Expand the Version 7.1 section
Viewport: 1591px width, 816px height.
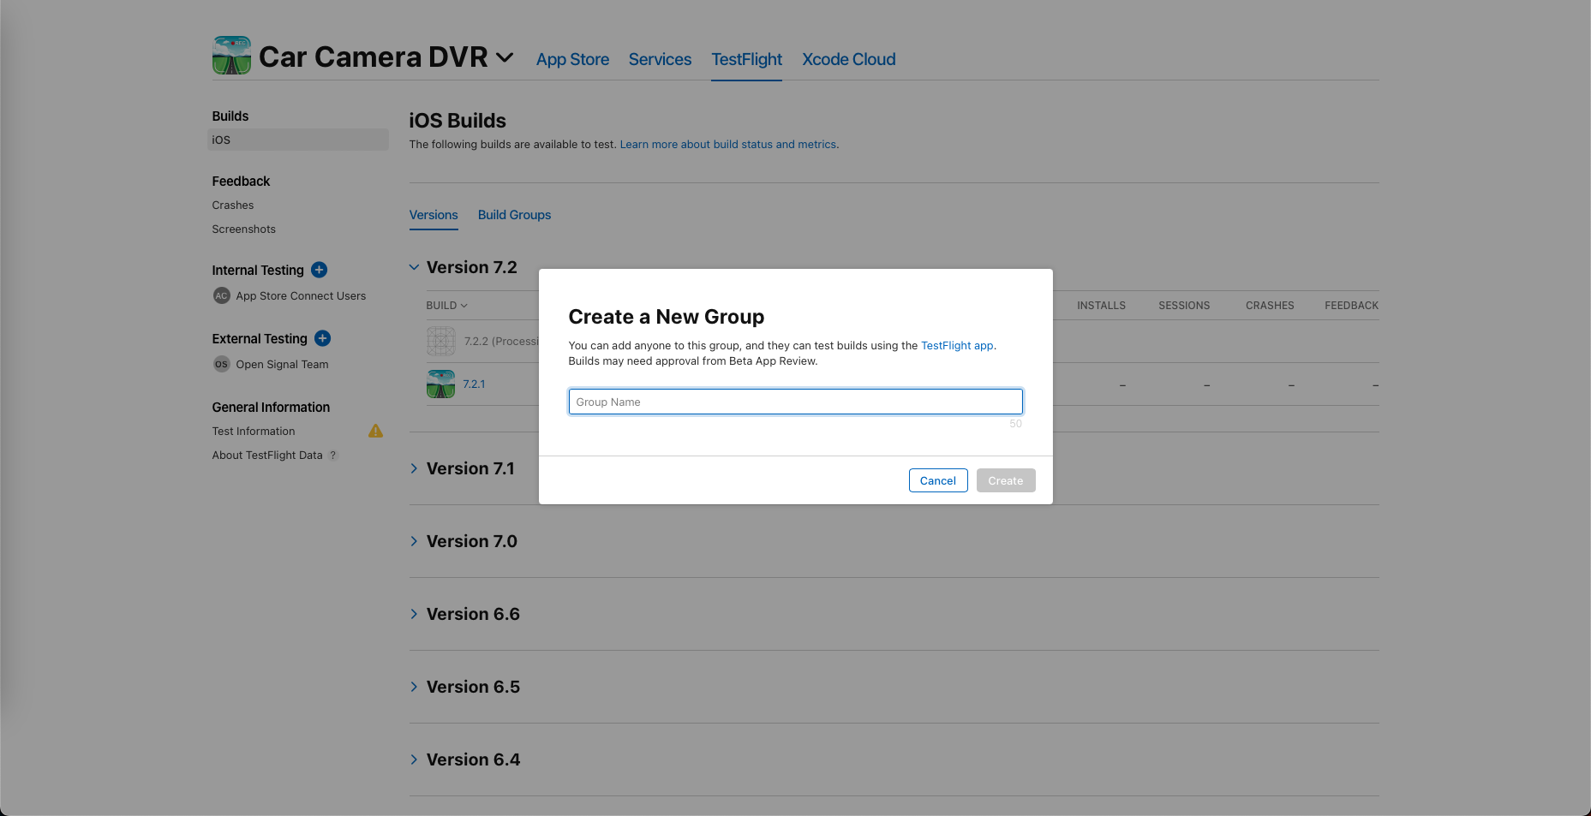pos(414,468)
